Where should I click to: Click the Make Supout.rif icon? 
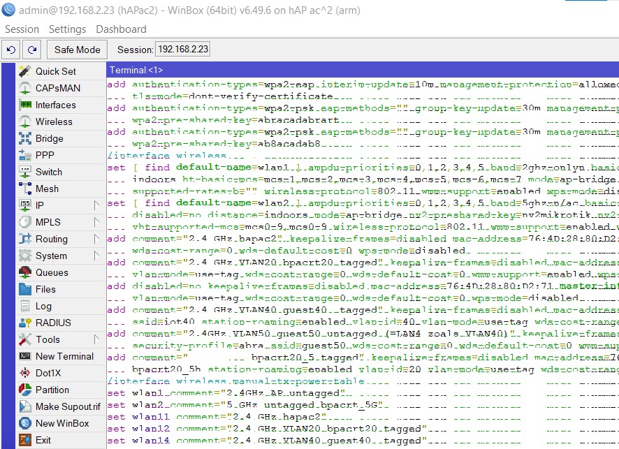[x=25, y=406]
